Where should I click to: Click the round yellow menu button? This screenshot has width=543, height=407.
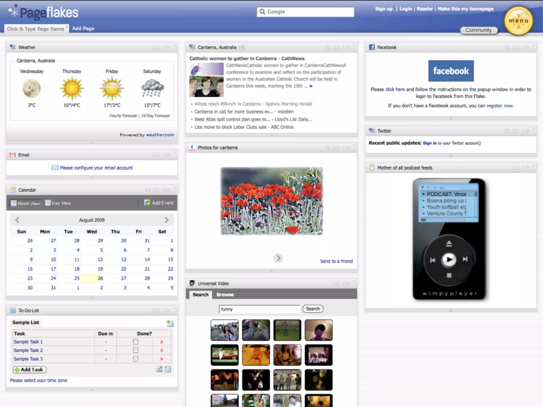tap(518, 21)
